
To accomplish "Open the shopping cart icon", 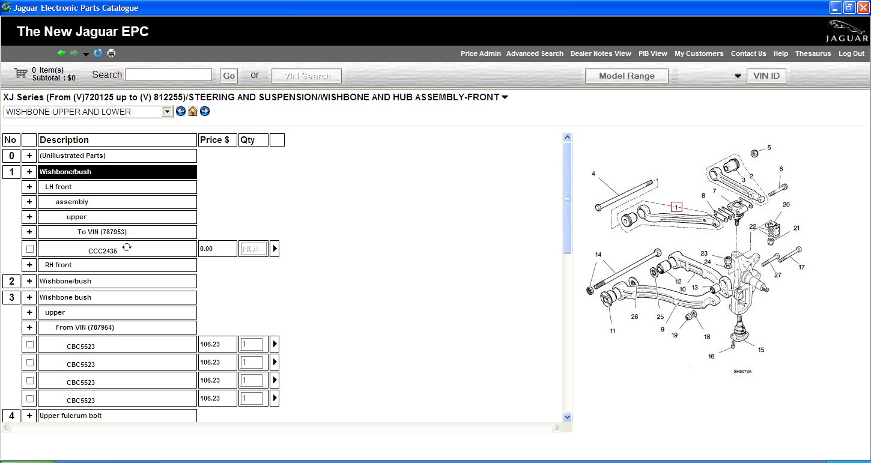I will click(x=21, y=73).
